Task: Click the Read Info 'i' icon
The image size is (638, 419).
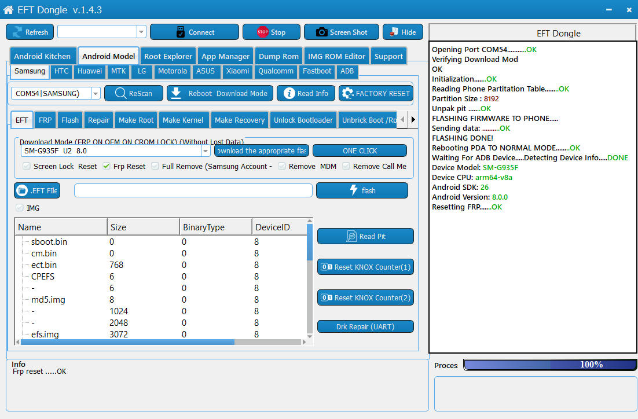Action: [289, 93]
